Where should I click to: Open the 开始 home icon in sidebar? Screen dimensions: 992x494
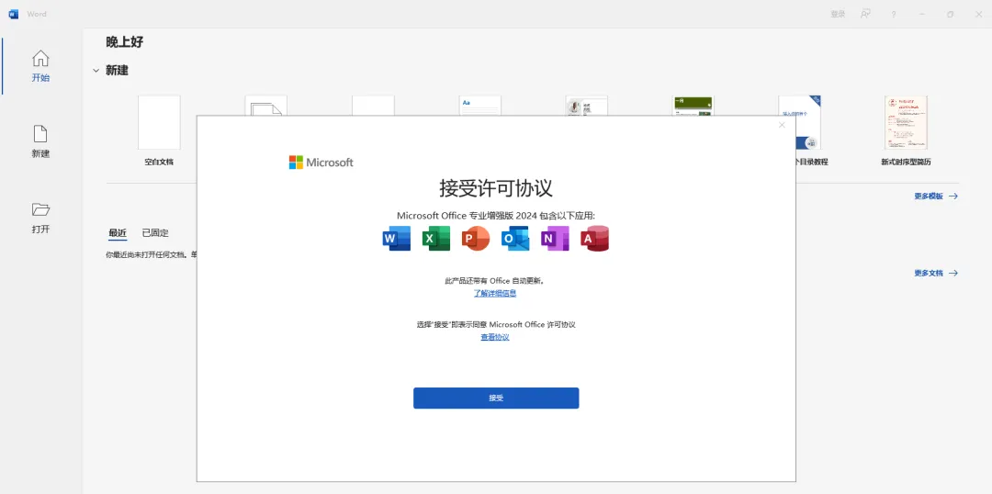pos(40,58)
